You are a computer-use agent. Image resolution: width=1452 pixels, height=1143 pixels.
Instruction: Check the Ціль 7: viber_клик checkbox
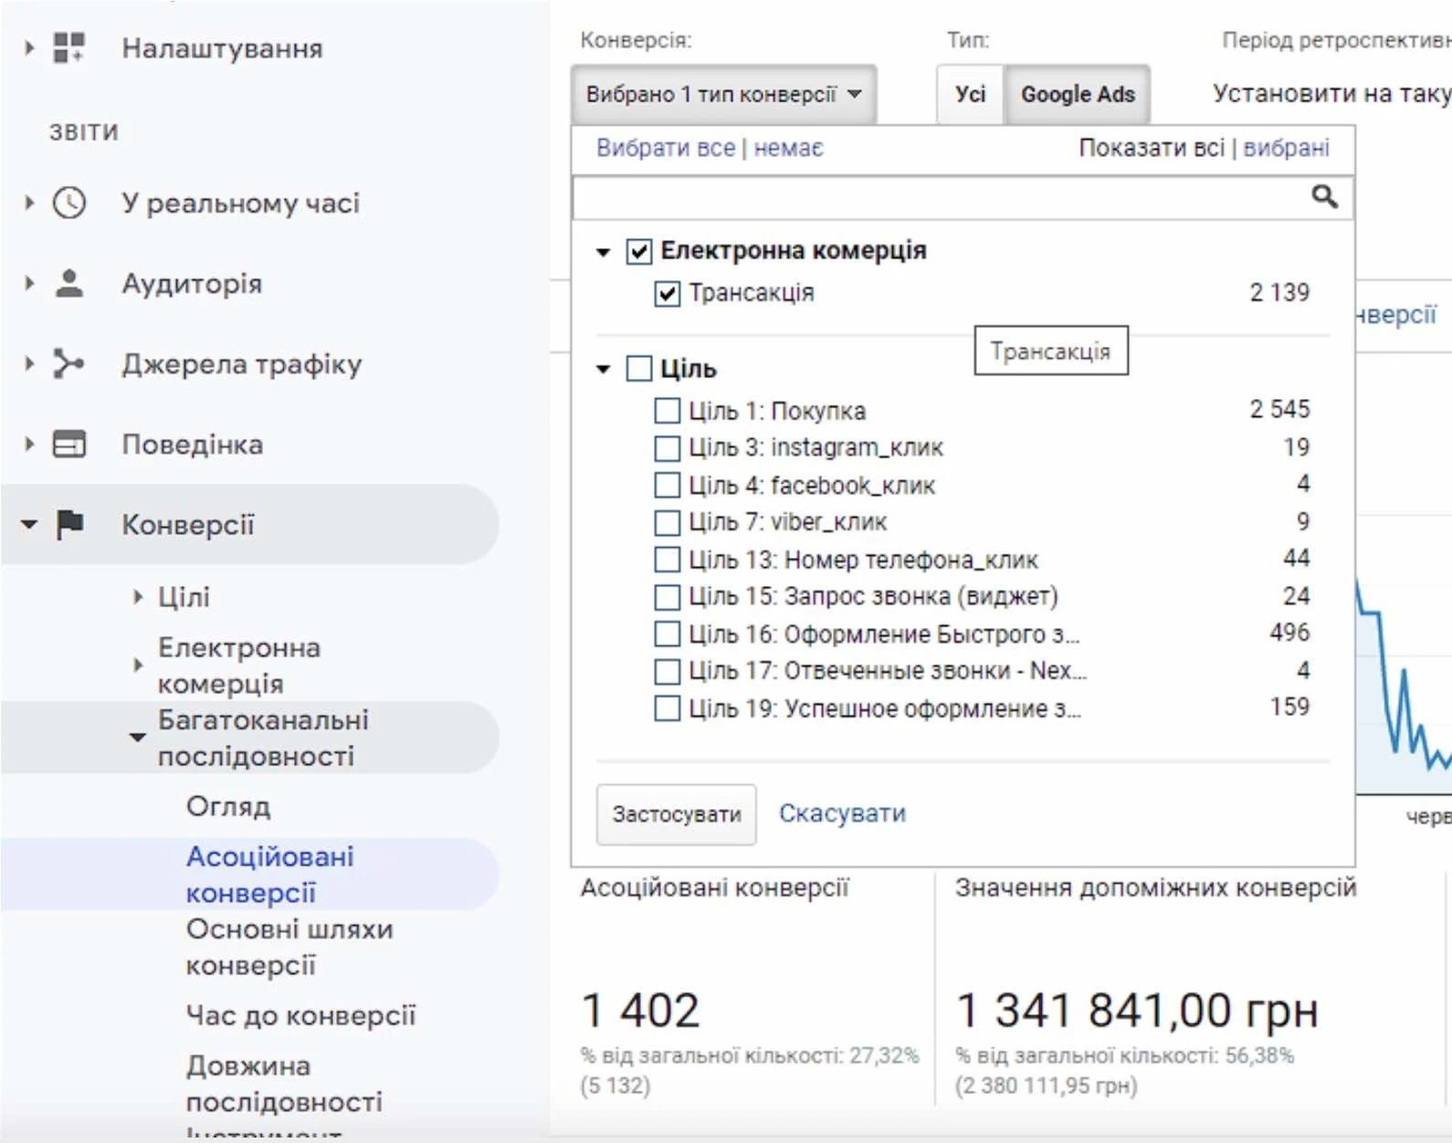pyautogui.click(x=668, y=522)
